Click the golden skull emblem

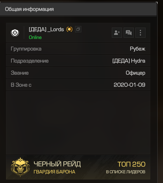click(20, 167)
